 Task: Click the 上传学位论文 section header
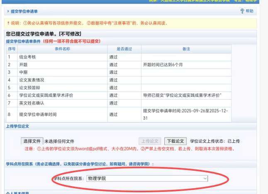point(23,125)
